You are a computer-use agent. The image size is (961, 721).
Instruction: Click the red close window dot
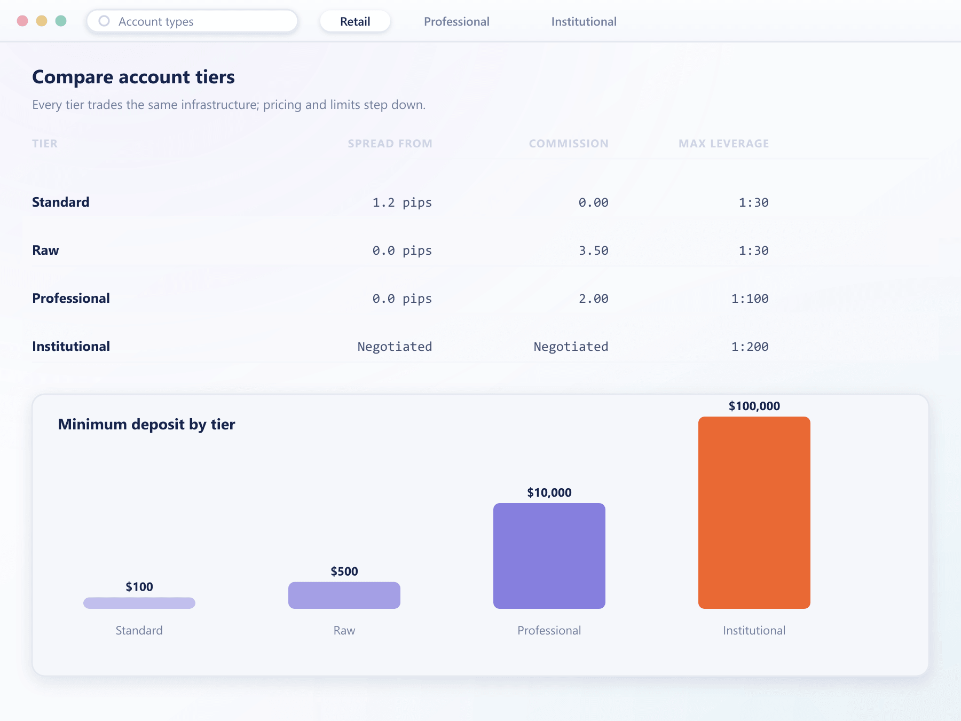click(x=22, y=21)
